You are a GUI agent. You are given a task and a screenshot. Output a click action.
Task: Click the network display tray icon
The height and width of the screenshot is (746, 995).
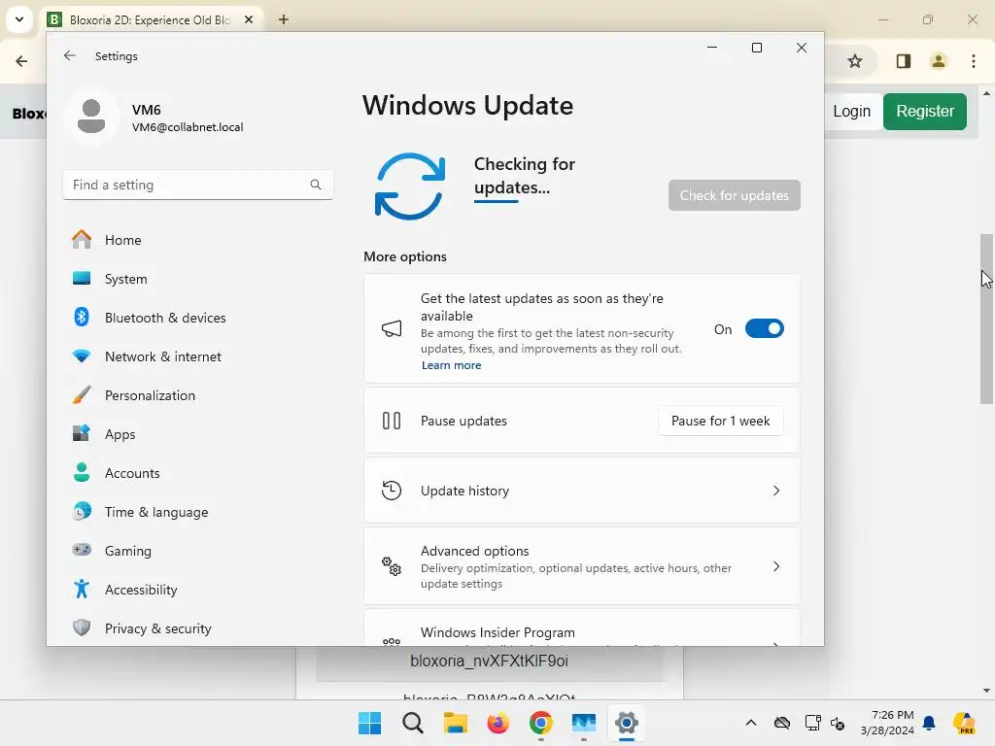(x=812, y=723)
